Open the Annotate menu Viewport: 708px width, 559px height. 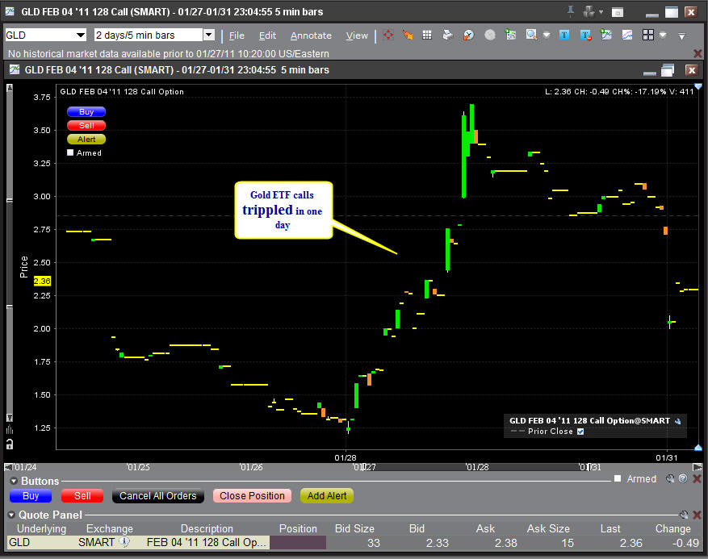[311, 35]
